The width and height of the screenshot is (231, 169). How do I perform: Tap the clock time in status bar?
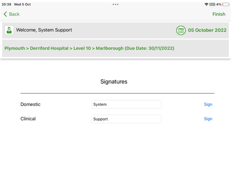(7, 4)
